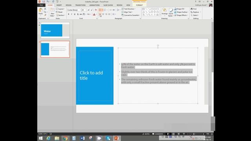Align text left
This screenshot has height=141, width=251.
[100, 14]
